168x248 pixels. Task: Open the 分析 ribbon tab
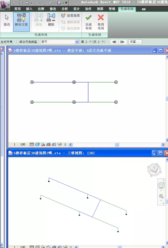(x=65, y=9)
